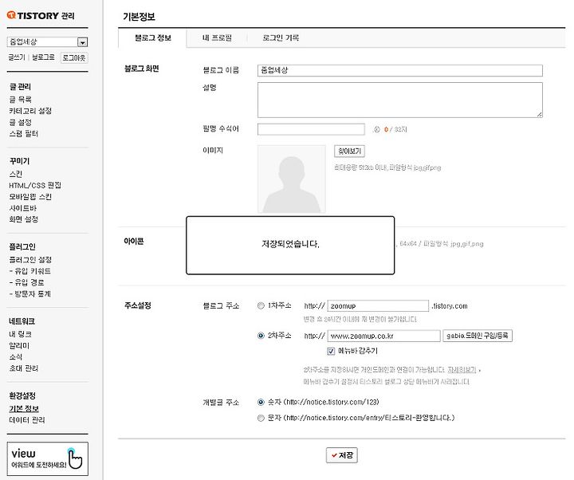Open 알리미 menu item
574x480 pixels.
(19, 345)
